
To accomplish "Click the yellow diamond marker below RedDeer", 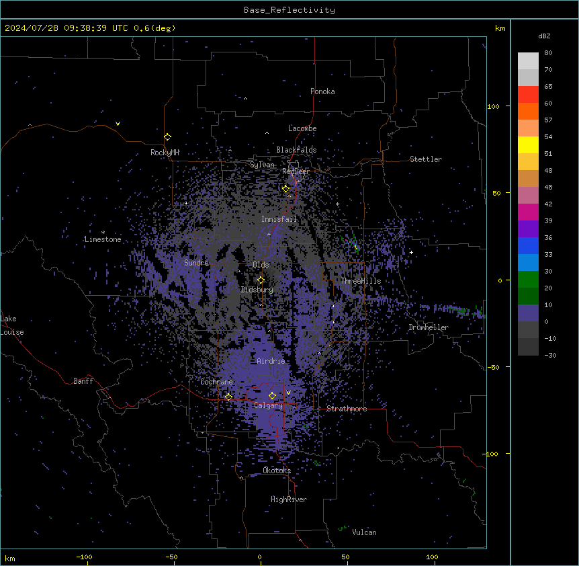I will (286, 189).
